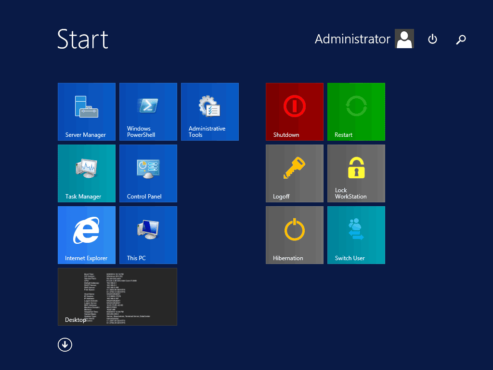Lock the WorkStation
The image size is (493, 370).
[x=356, y=173]
